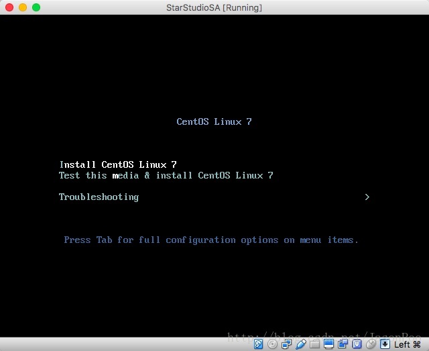Click the display settings monitor icon
The width and height of the screenshot is (429, 351).
tap(328, 344)
